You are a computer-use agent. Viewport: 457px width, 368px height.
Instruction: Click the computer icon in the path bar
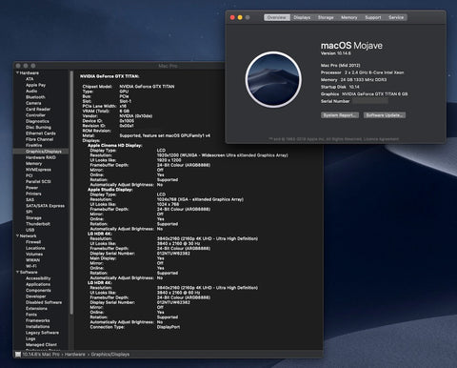point(18,355)
